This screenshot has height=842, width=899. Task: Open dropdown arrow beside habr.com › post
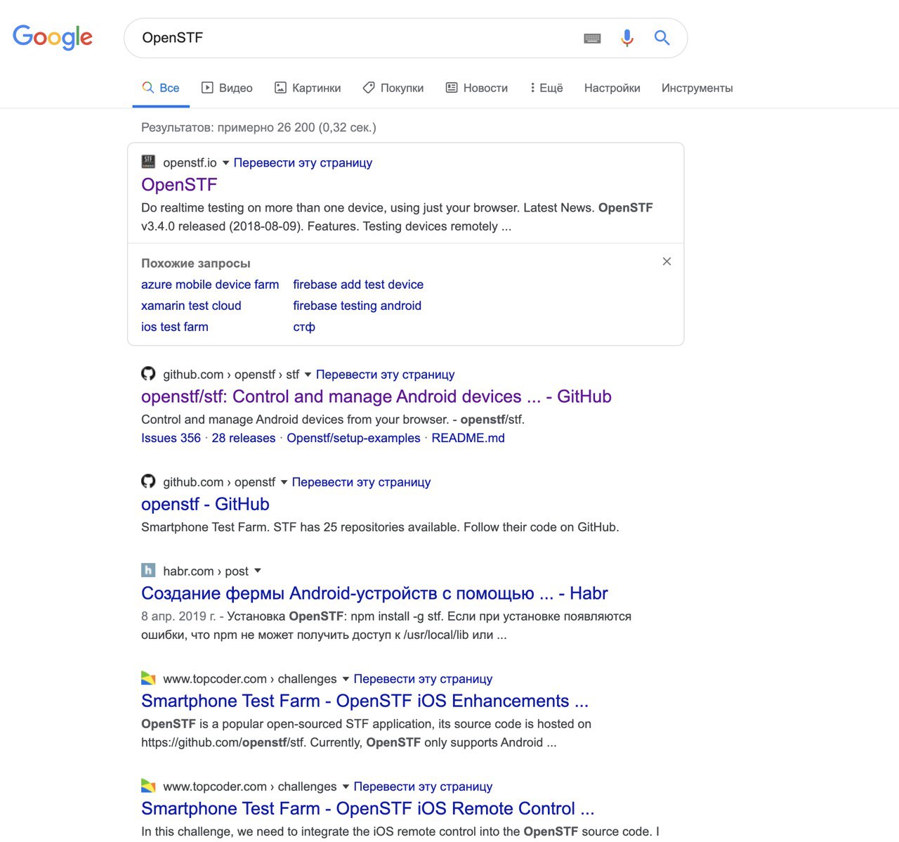click(x=257, y=571)
